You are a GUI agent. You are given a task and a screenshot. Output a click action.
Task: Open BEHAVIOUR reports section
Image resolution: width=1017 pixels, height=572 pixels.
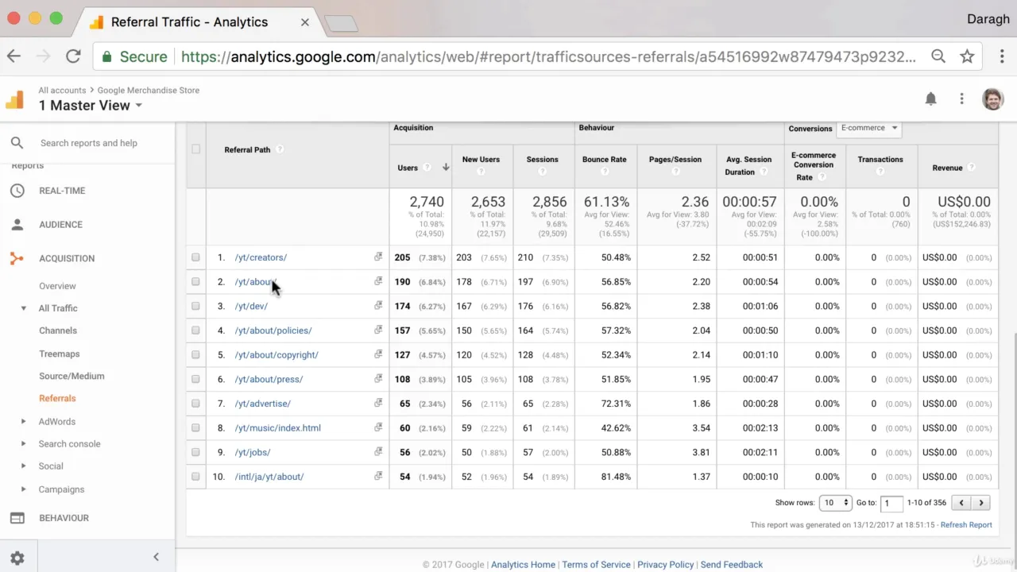64,518
